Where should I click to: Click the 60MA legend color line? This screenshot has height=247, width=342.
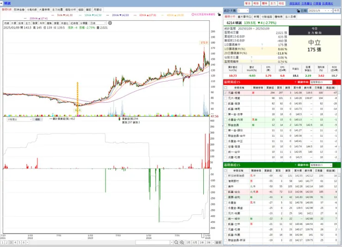[x=135, y=15]
